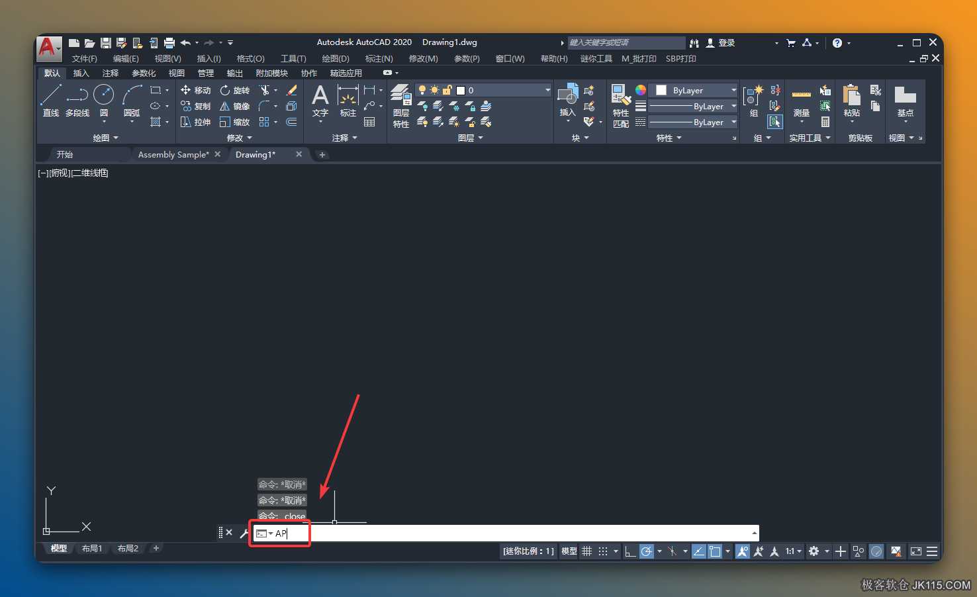Click the Text (文字) annotation tool

(x=320, y=101)
